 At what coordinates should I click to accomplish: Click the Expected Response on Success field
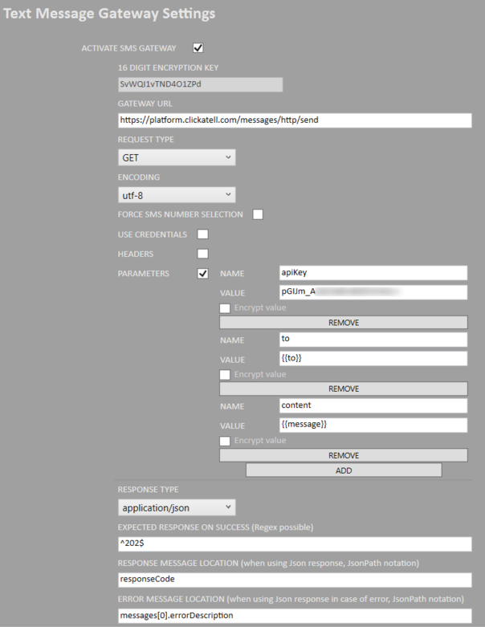pos(294,544)
